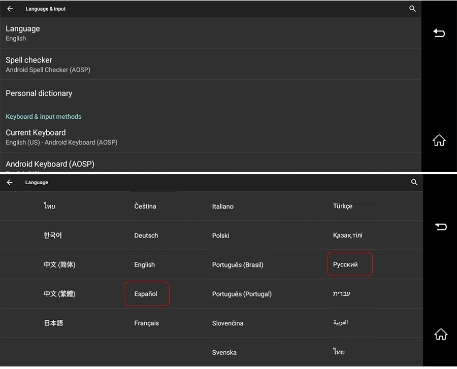Go back from the Language list screen
Viewport: 457px width, 369px height.
click(10, 182)
